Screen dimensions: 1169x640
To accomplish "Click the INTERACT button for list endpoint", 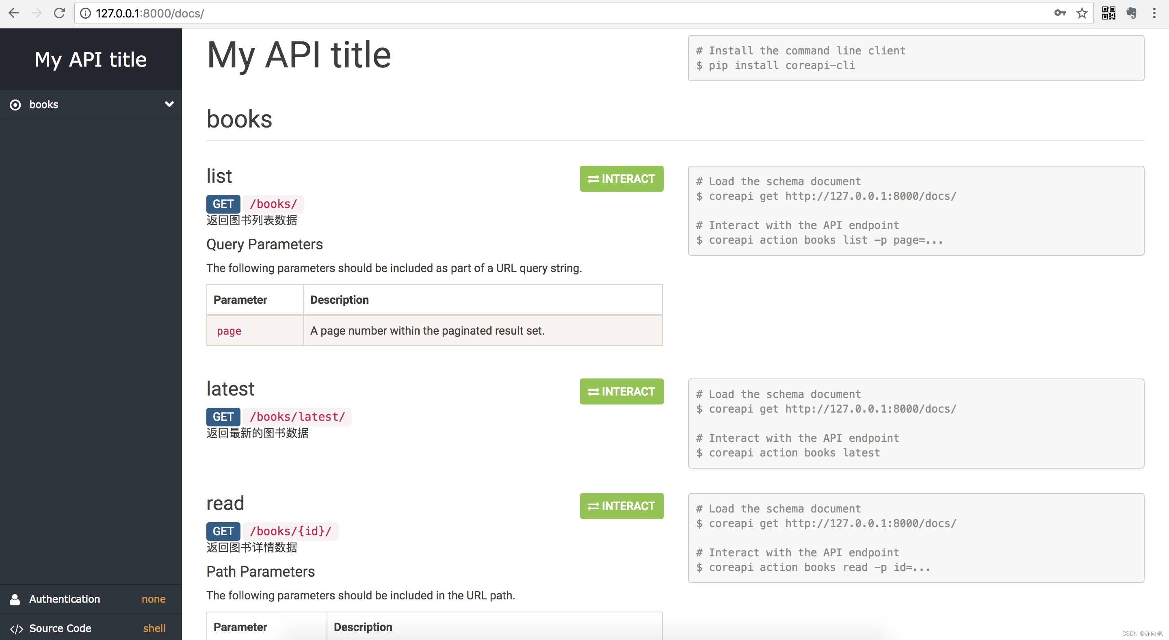I will [x=621, y=179].
